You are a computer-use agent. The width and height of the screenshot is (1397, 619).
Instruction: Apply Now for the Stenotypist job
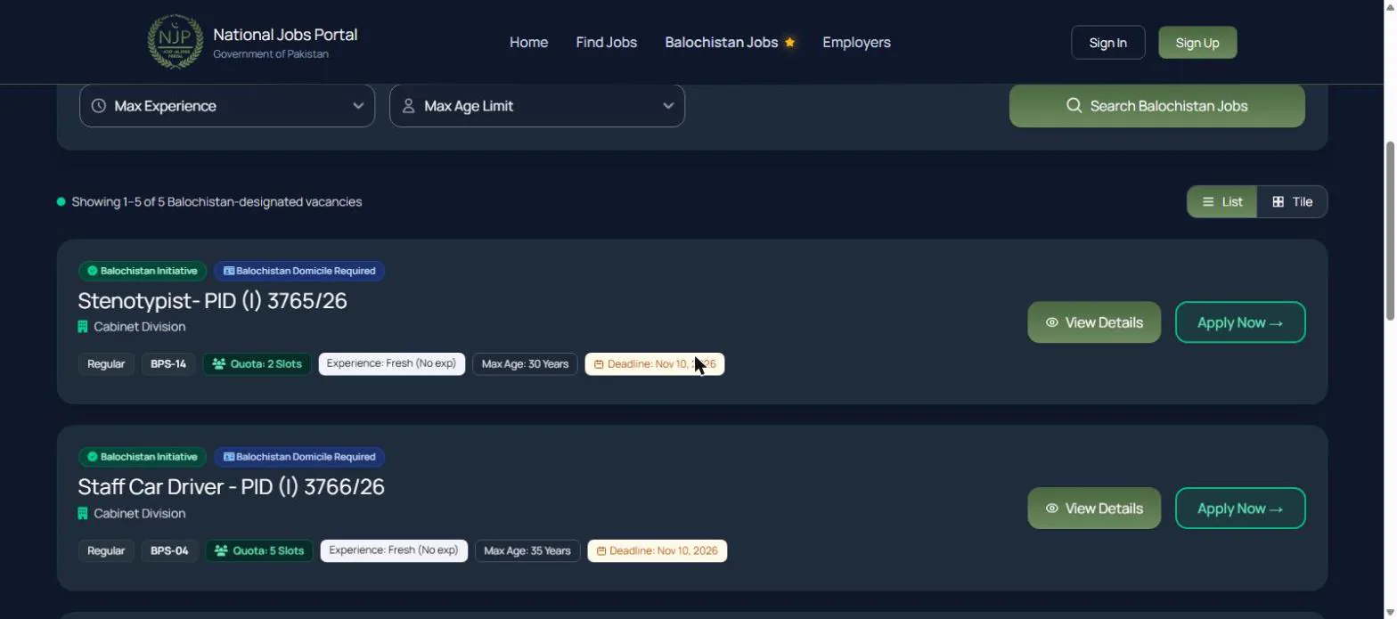click(1240, 322)
